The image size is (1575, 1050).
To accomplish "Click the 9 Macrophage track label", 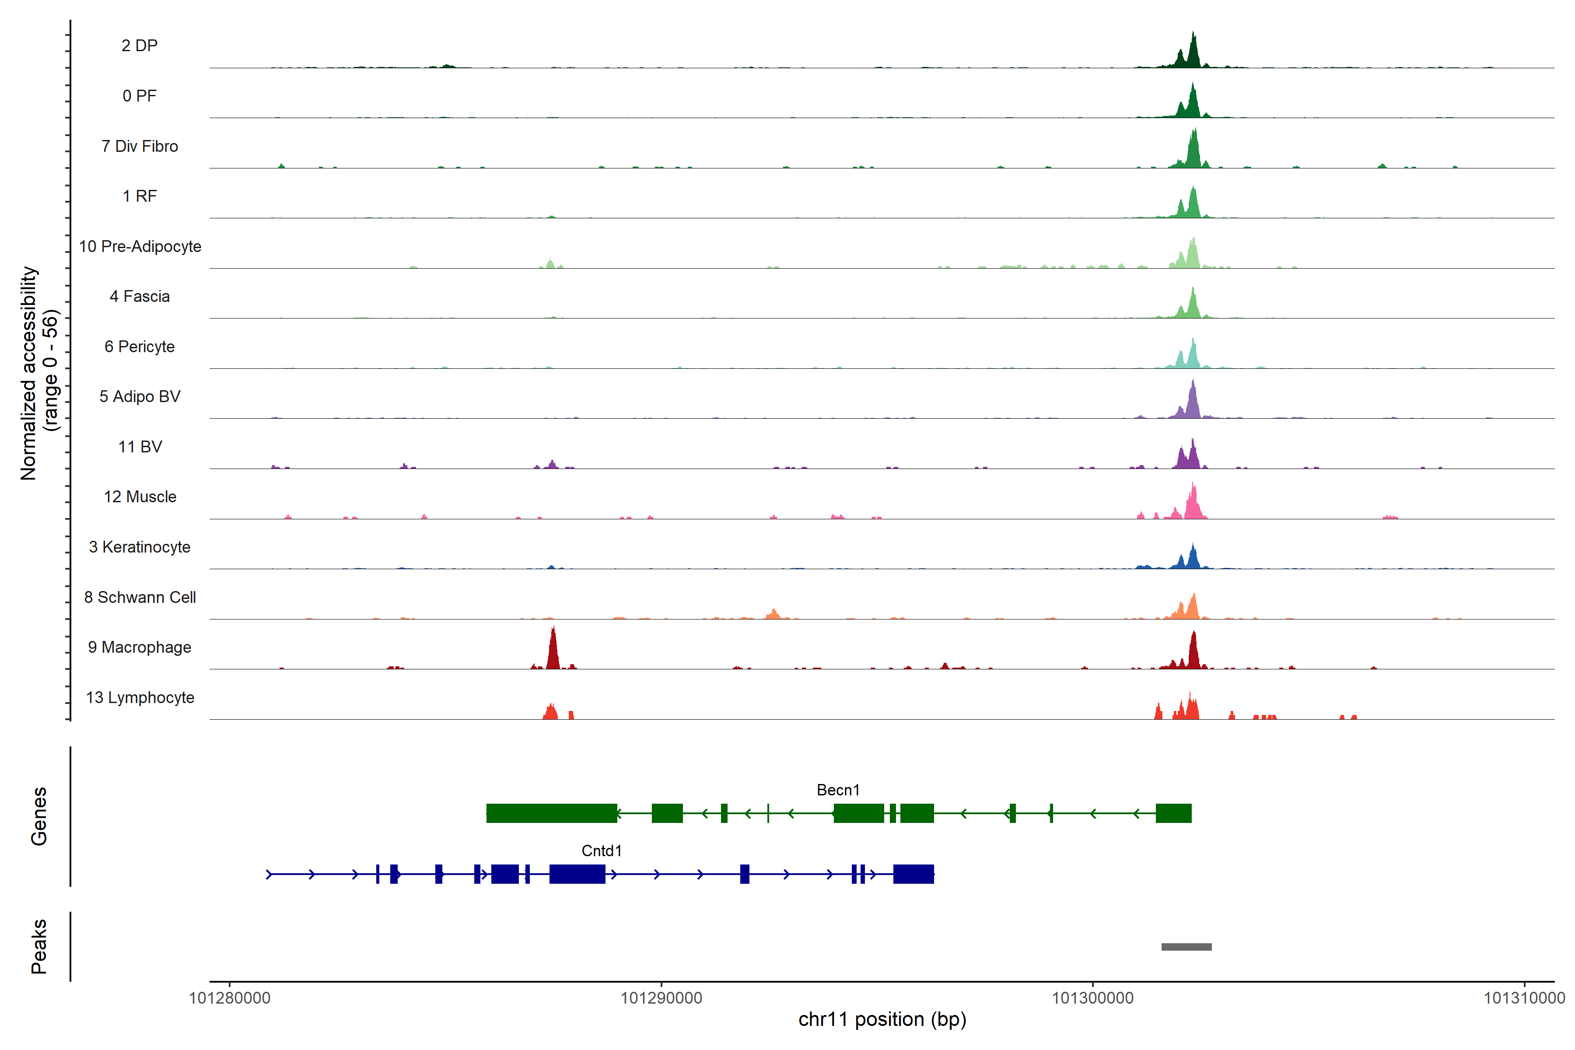I will (x=139, y=647).
